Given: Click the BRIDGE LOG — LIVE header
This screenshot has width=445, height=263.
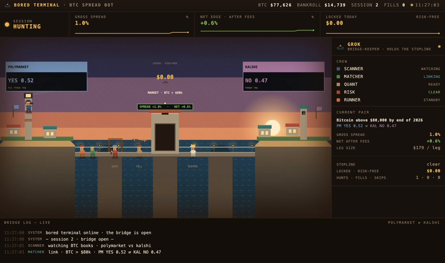Looking at the screenshot, I should tap(27, 223).
